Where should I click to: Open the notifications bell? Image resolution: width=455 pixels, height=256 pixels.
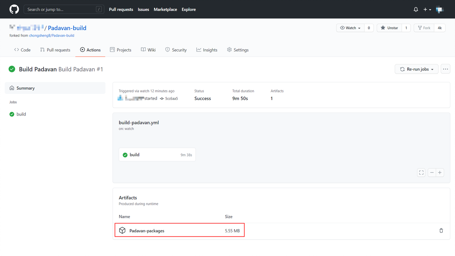pyautogui.click(x=416, y=10)
